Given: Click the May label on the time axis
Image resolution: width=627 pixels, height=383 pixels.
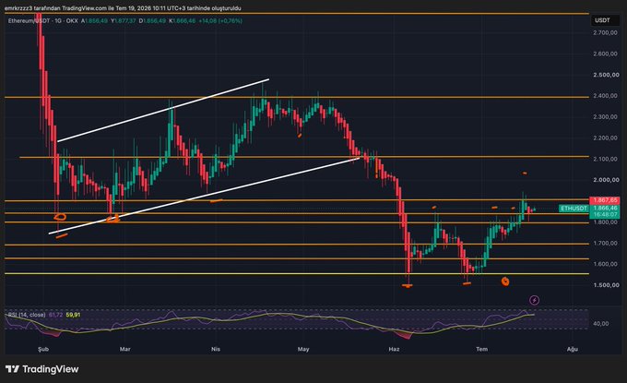Looking at the screenshot, I should click(x=303, y=349).
